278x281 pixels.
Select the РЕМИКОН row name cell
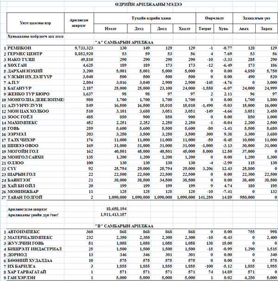tap(19, 48)
